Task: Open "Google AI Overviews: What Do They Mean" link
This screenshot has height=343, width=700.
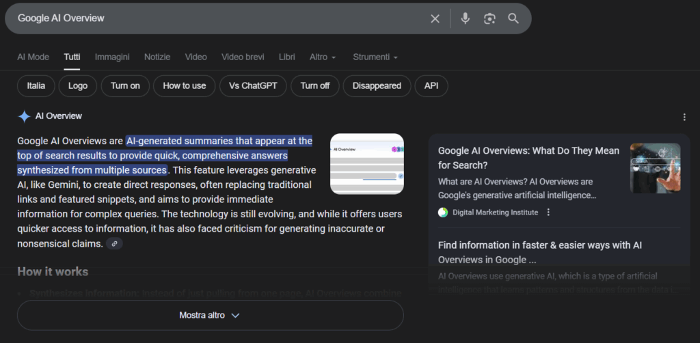Action: [x=528, y=158]
